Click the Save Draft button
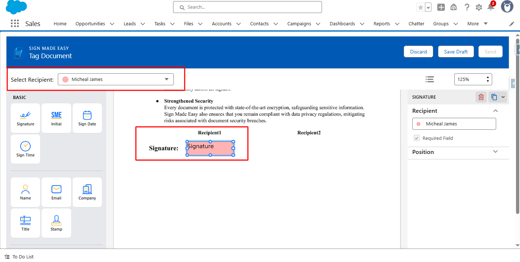This screenshot has height=262, width=520. [x=456, y=52]
